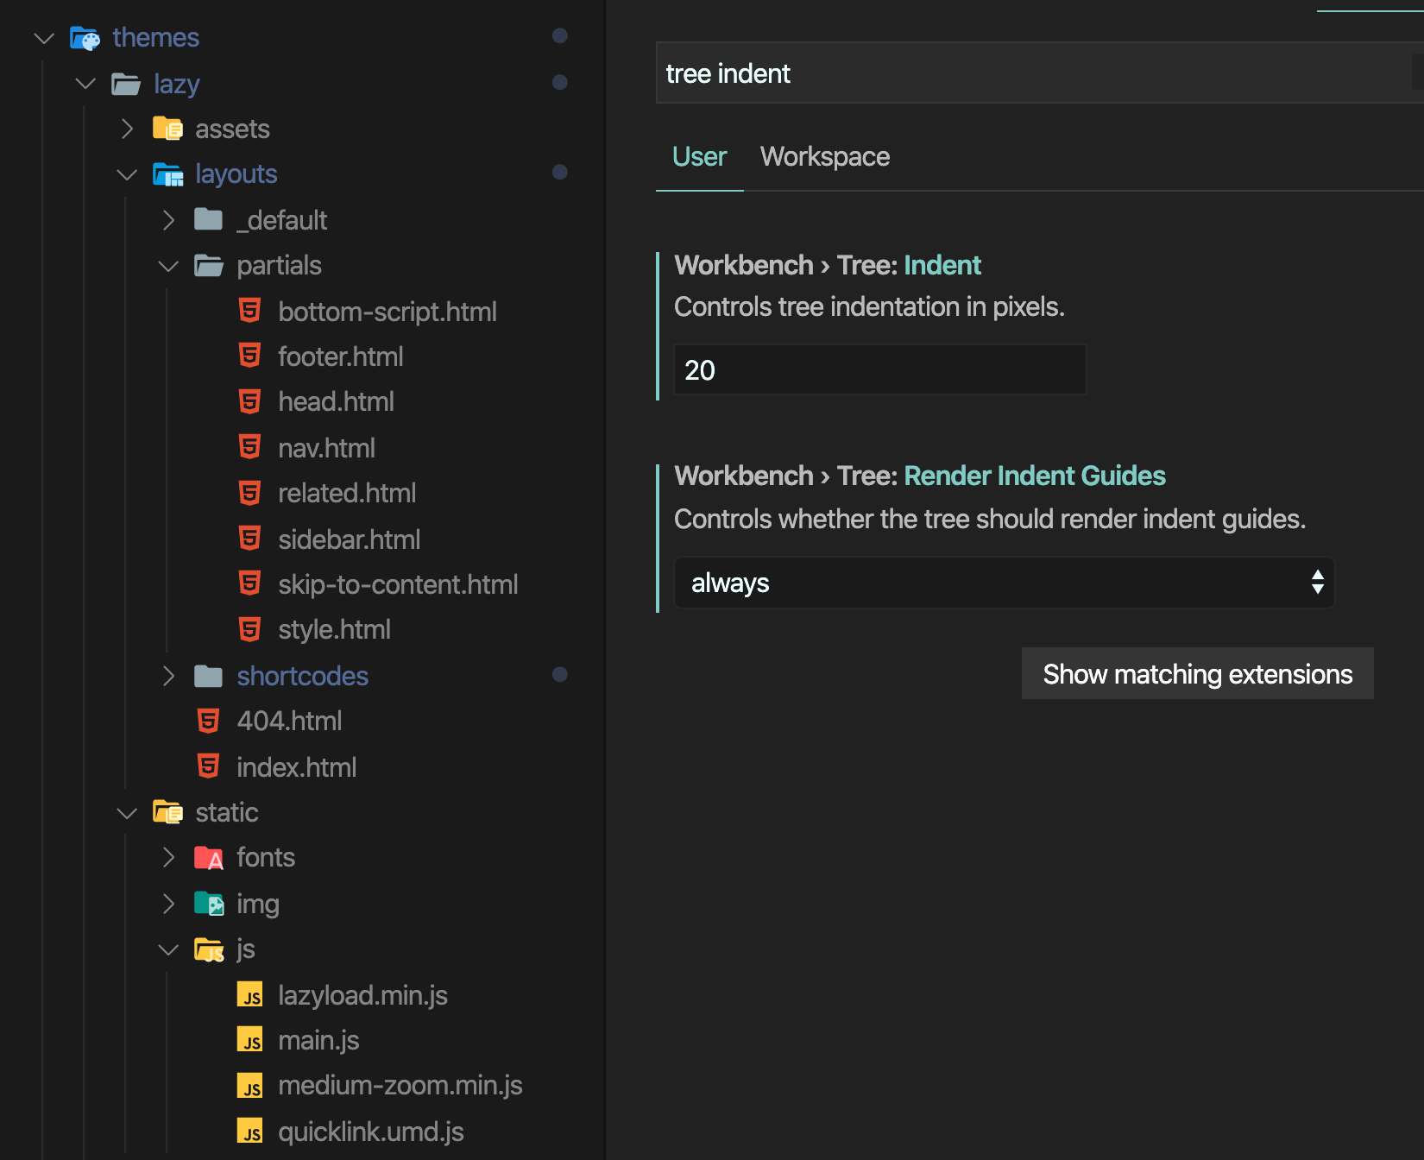Collapse the static folder chevron

pyautogui.click(x=127, y=813)
